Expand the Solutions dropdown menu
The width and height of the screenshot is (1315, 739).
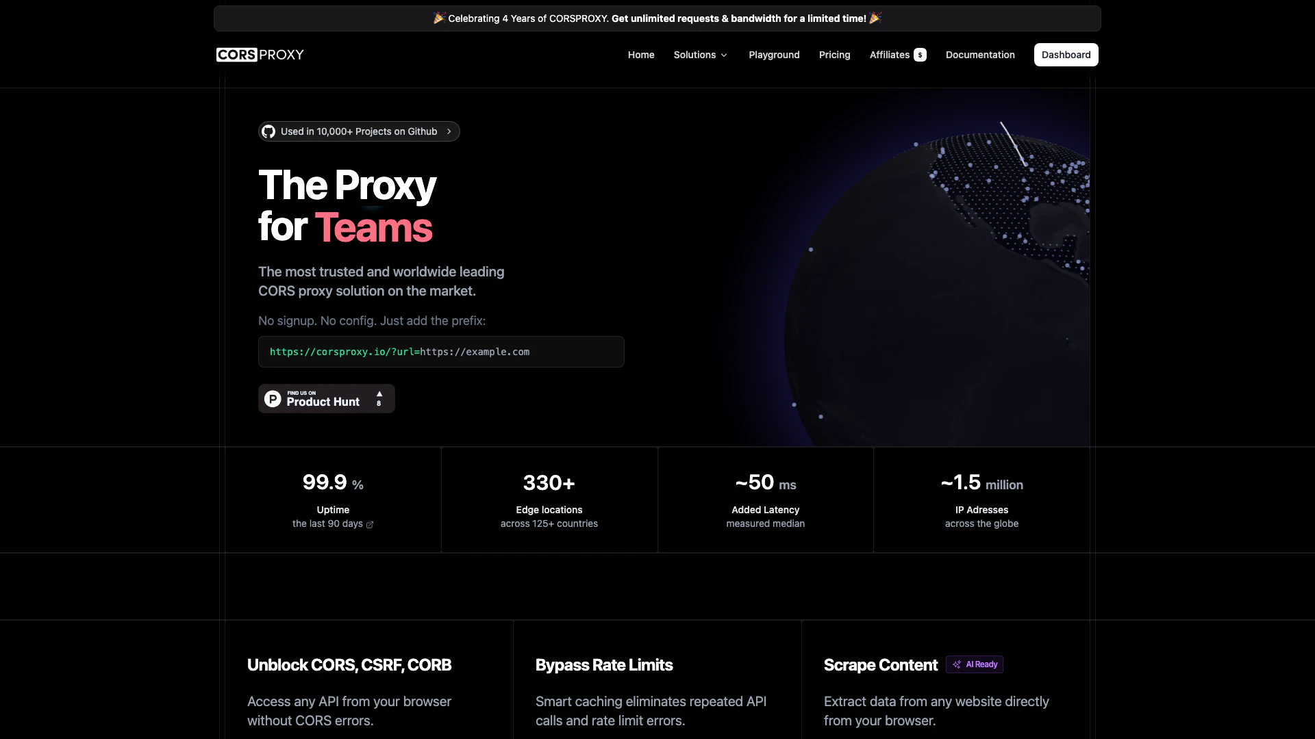pos(694,55)
